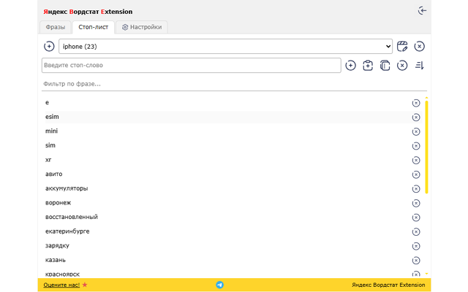Select the 'esim' list row
468x292 pixels.
(233, 117)
